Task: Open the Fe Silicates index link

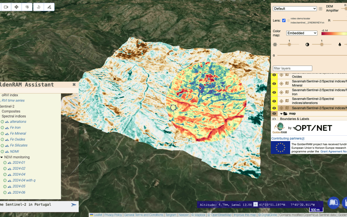Action: coord(19,146)
